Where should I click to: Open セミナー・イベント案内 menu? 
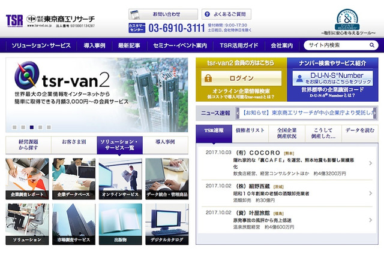point(180,45)
